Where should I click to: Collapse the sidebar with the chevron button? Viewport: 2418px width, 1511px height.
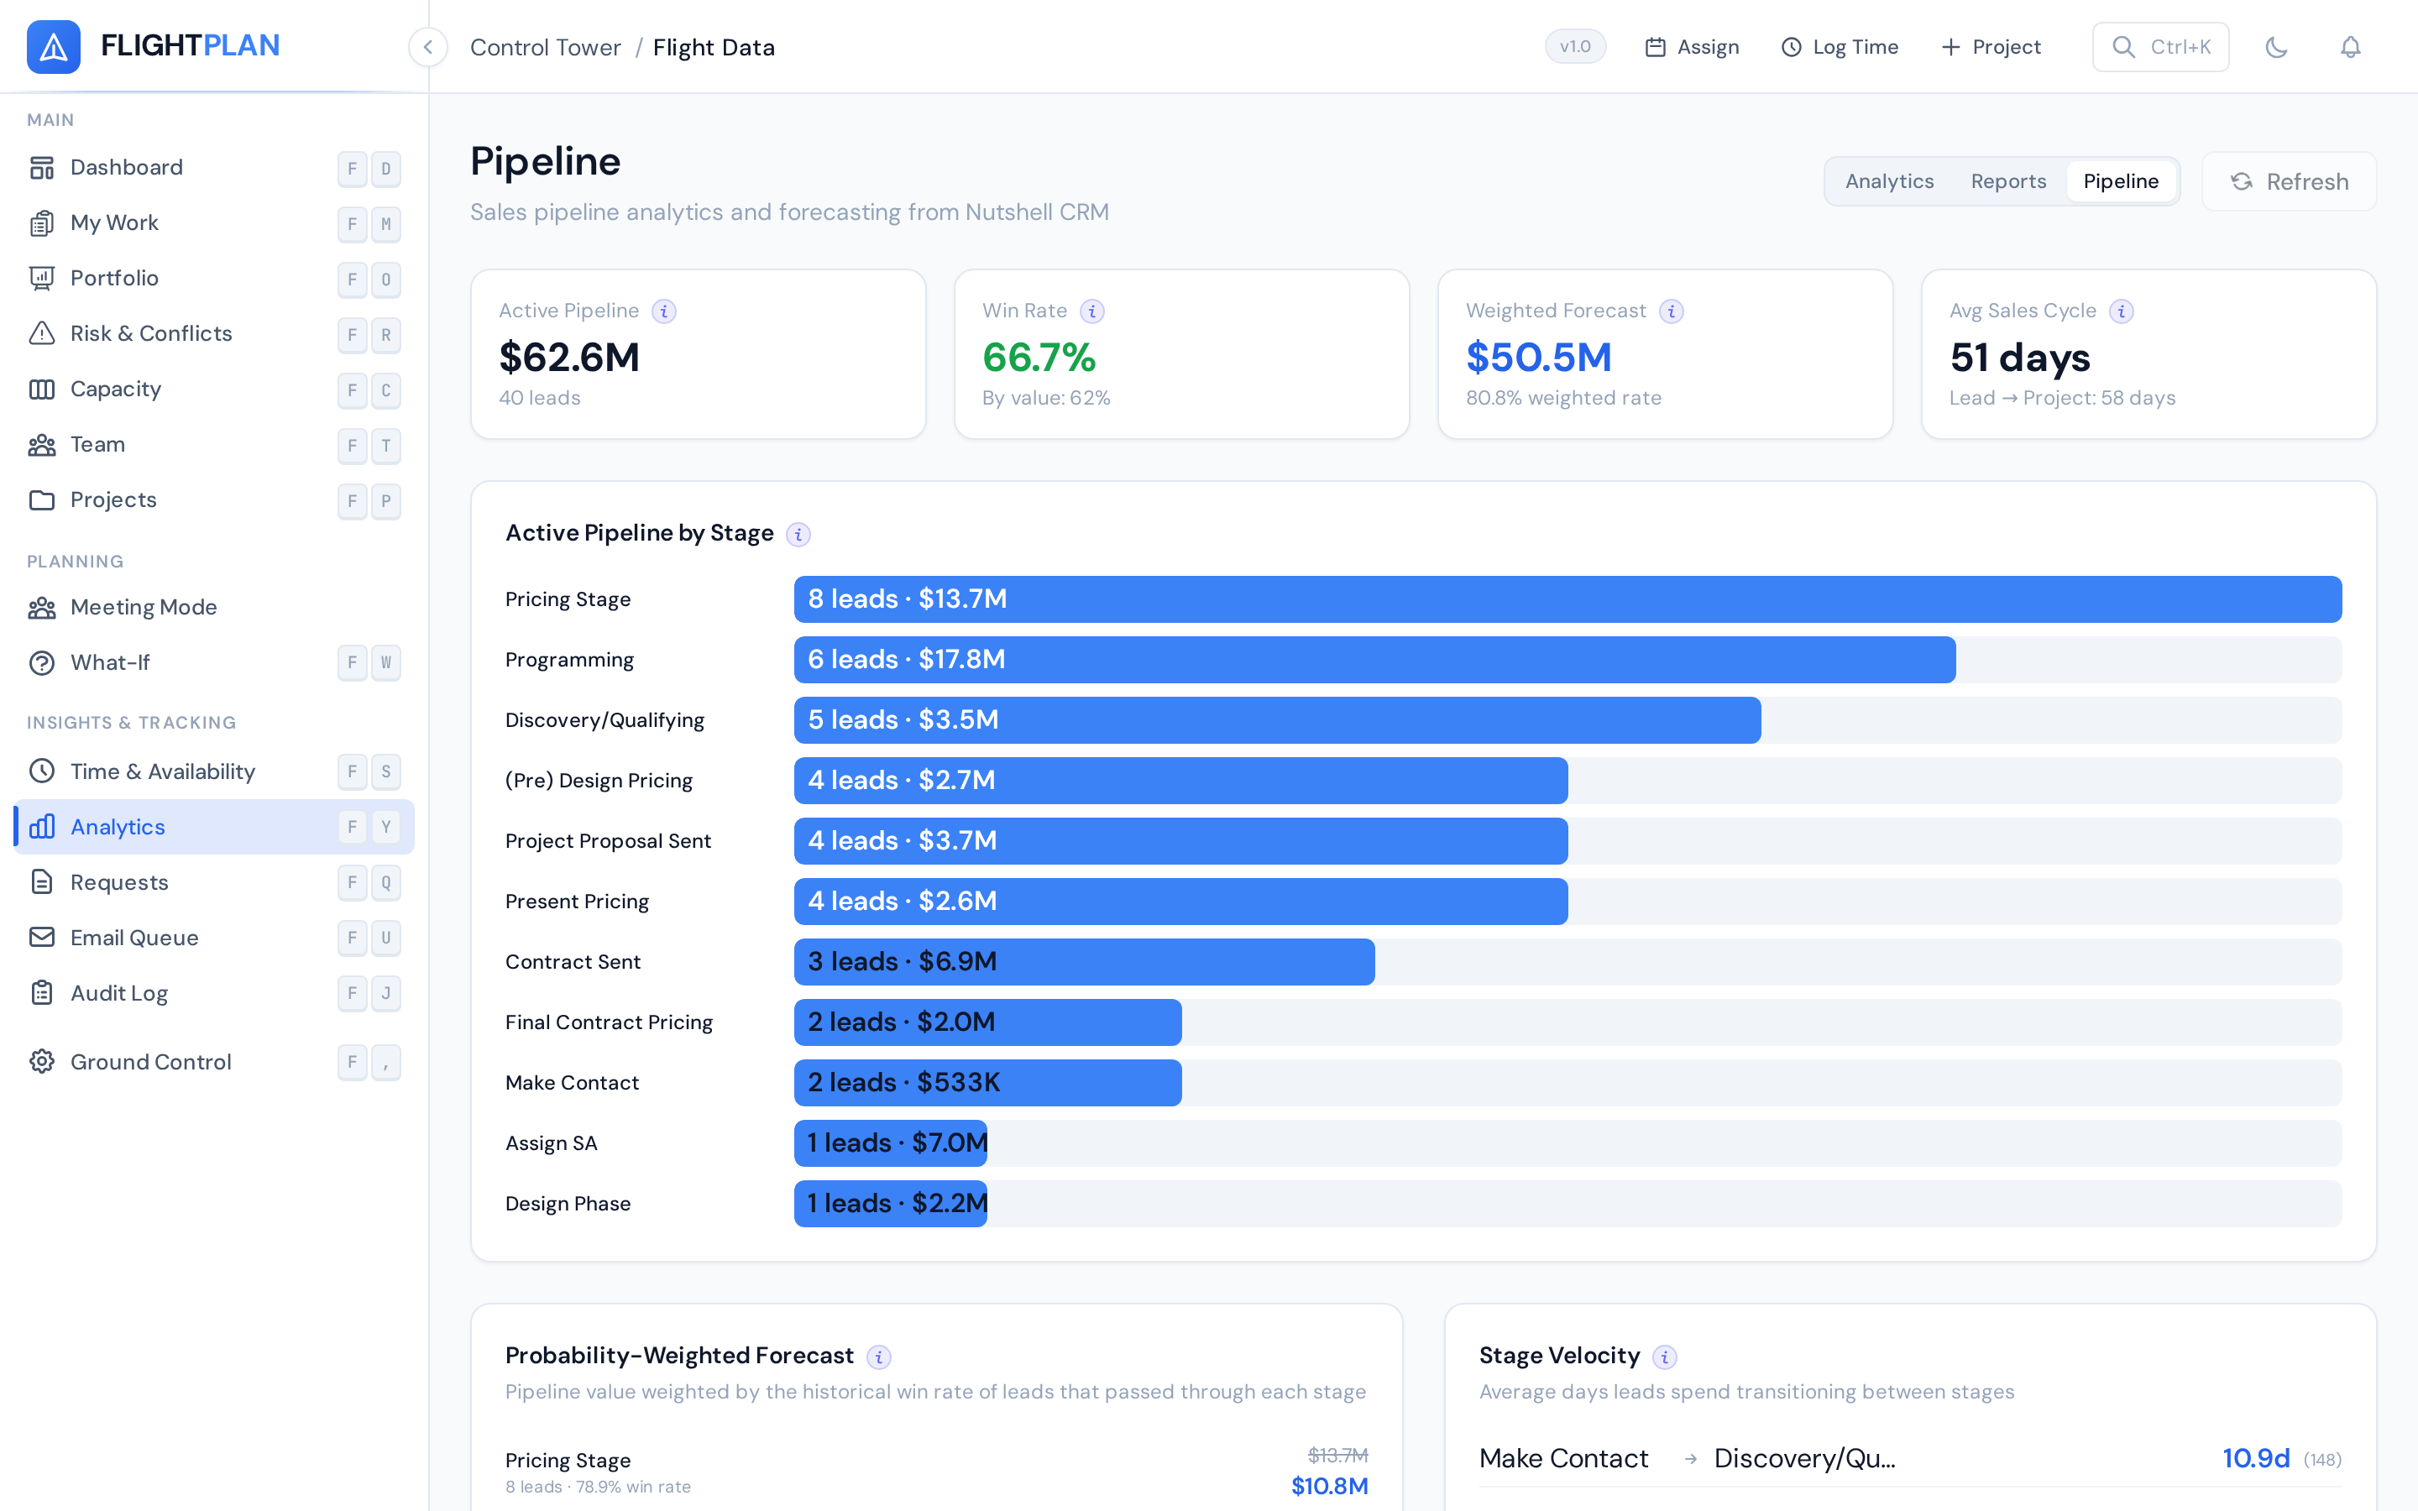pos(427,47)
